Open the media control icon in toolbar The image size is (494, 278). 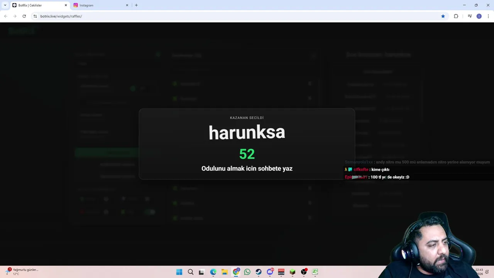point(470,16)
